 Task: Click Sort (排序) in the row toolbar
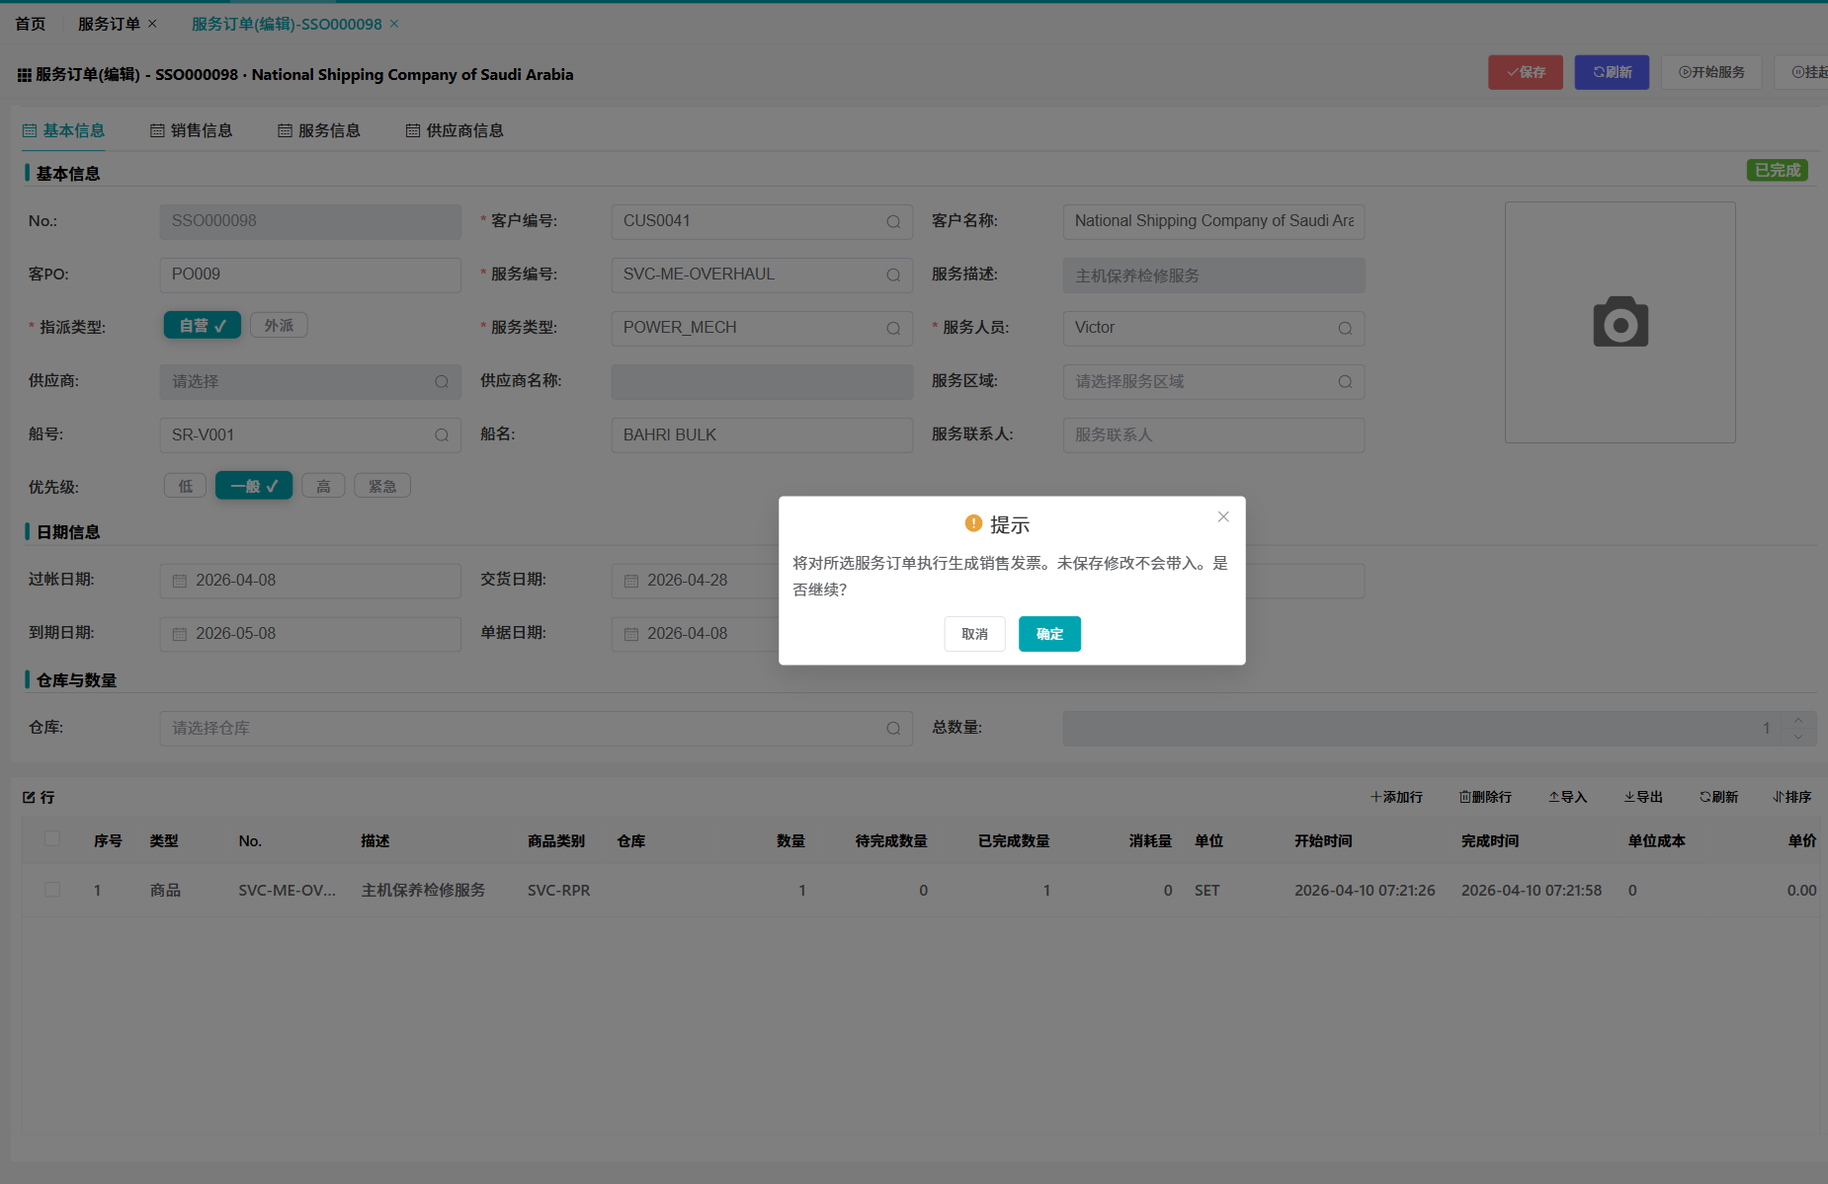tap(1791, 797)
